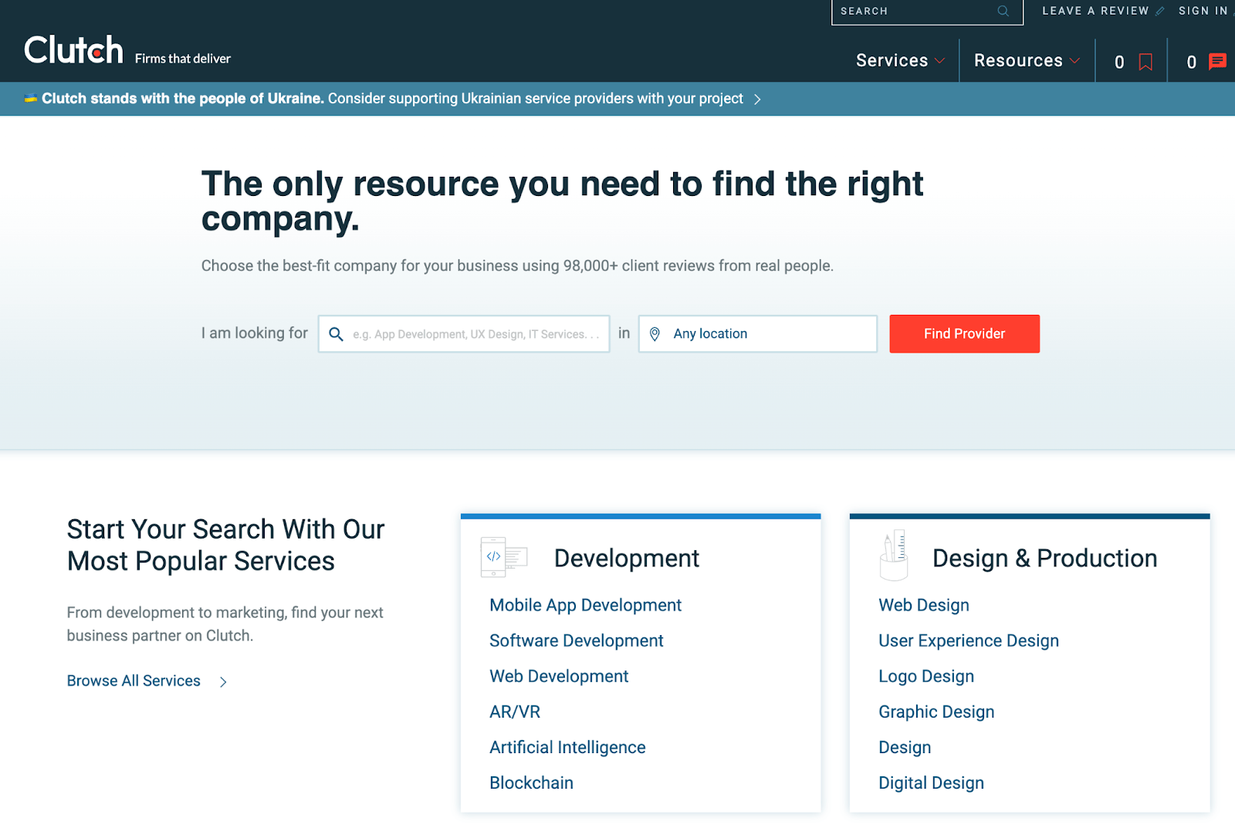Open the AR/VR link

515,711
